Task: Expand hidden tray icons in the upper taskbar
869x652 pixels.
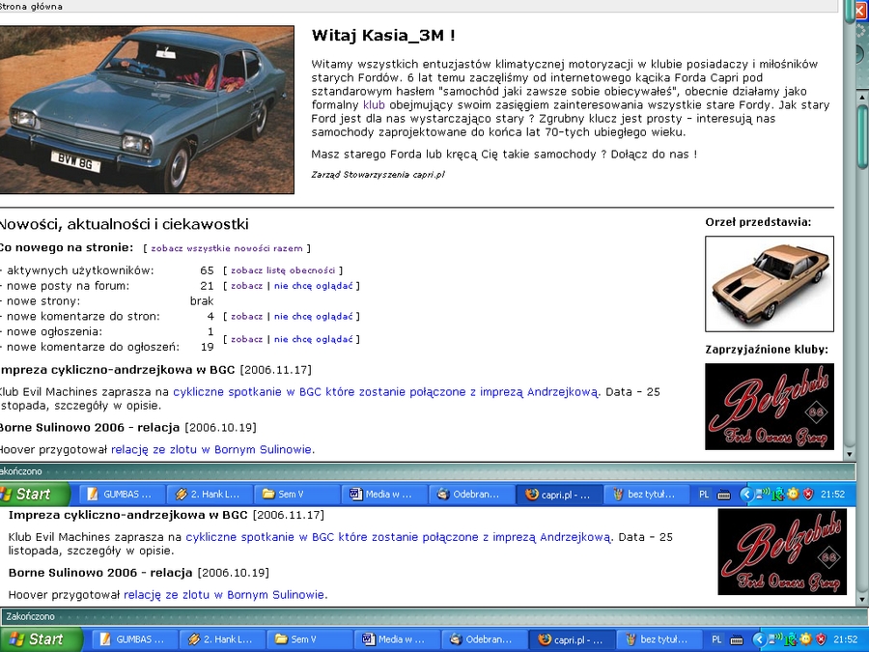Action: 746,494
